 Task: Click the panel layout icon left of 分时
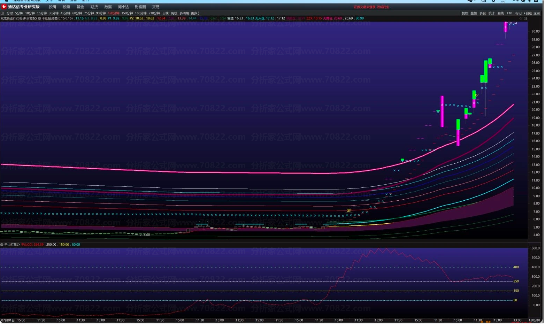(x=2, y=13)
